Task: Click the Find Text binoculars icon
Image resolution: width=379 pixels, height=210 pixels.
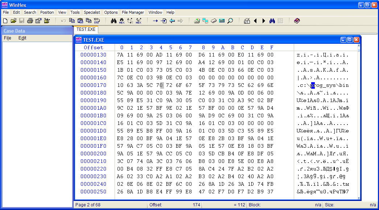Action: pos(114,21)
